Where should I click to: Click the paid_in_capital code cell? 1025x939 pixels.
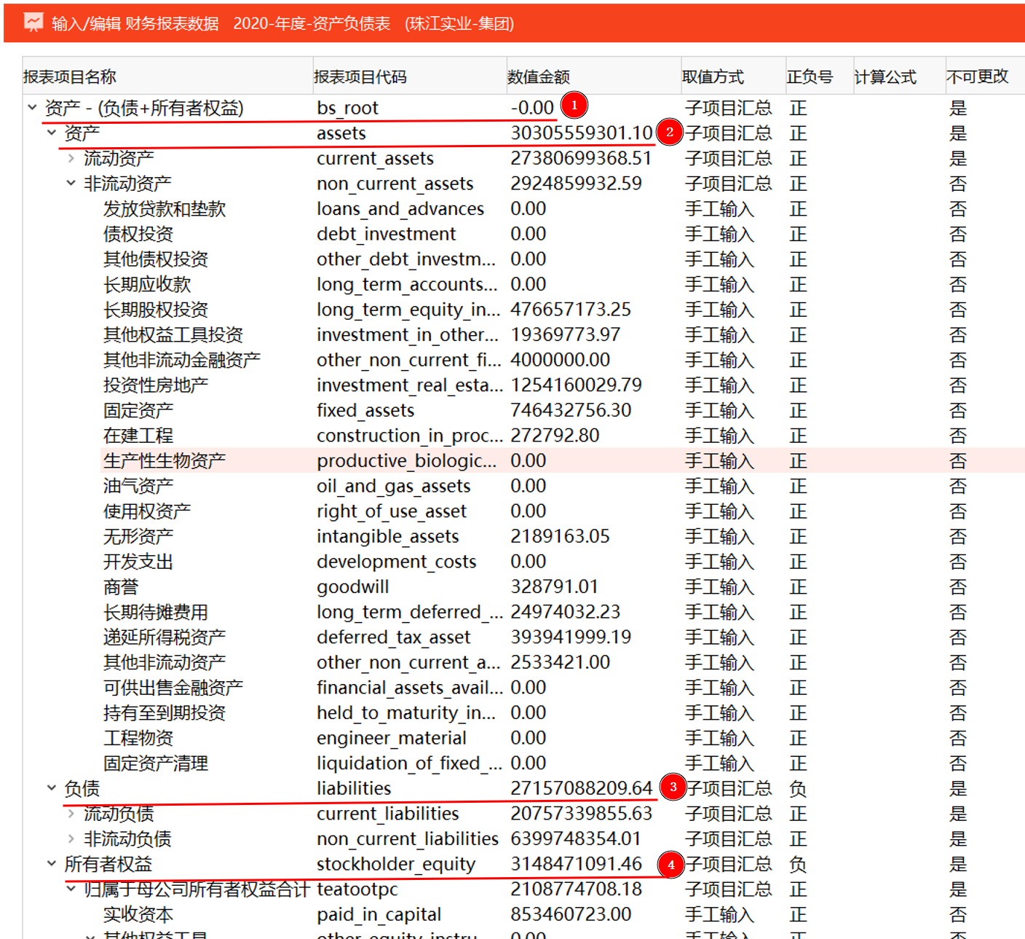[379, 915]
